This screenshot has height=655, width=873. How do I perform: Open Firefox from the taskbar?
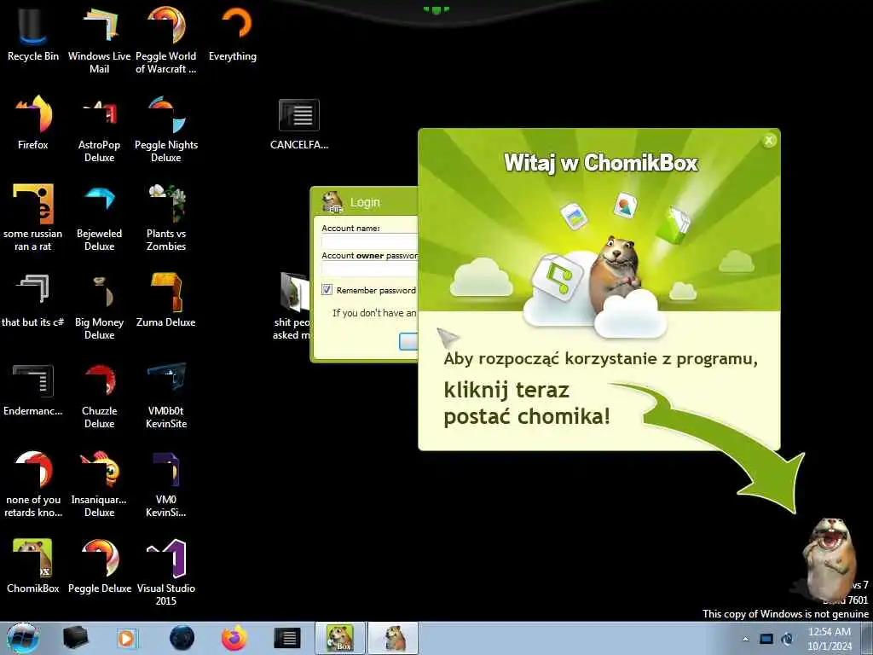(x=234, y=638)
